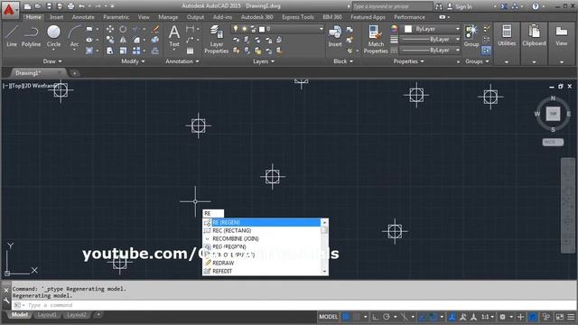Toggle layer on/off lightbulb icon
578x325 pixels.
(236, 29)
